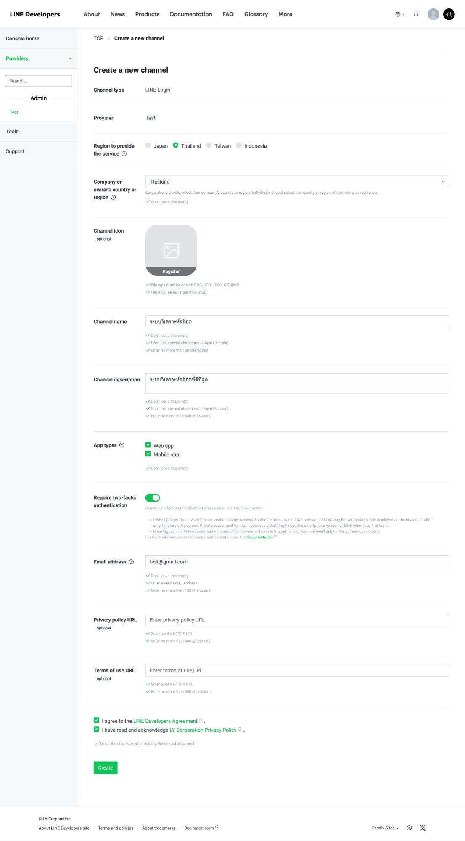Image resolution: width=465 pixels, height=841 pixels.
Task: Select the Japan region radio button
Action: [148, 145]
